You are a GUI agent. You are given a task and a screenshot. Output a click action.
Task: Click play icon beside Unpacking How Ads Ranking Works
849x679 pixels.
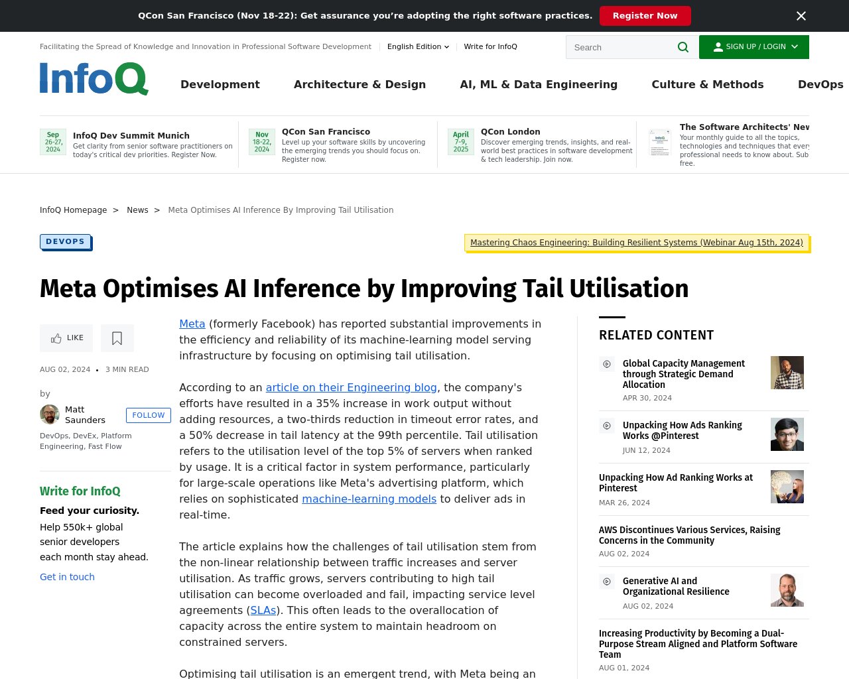[606, 426]
